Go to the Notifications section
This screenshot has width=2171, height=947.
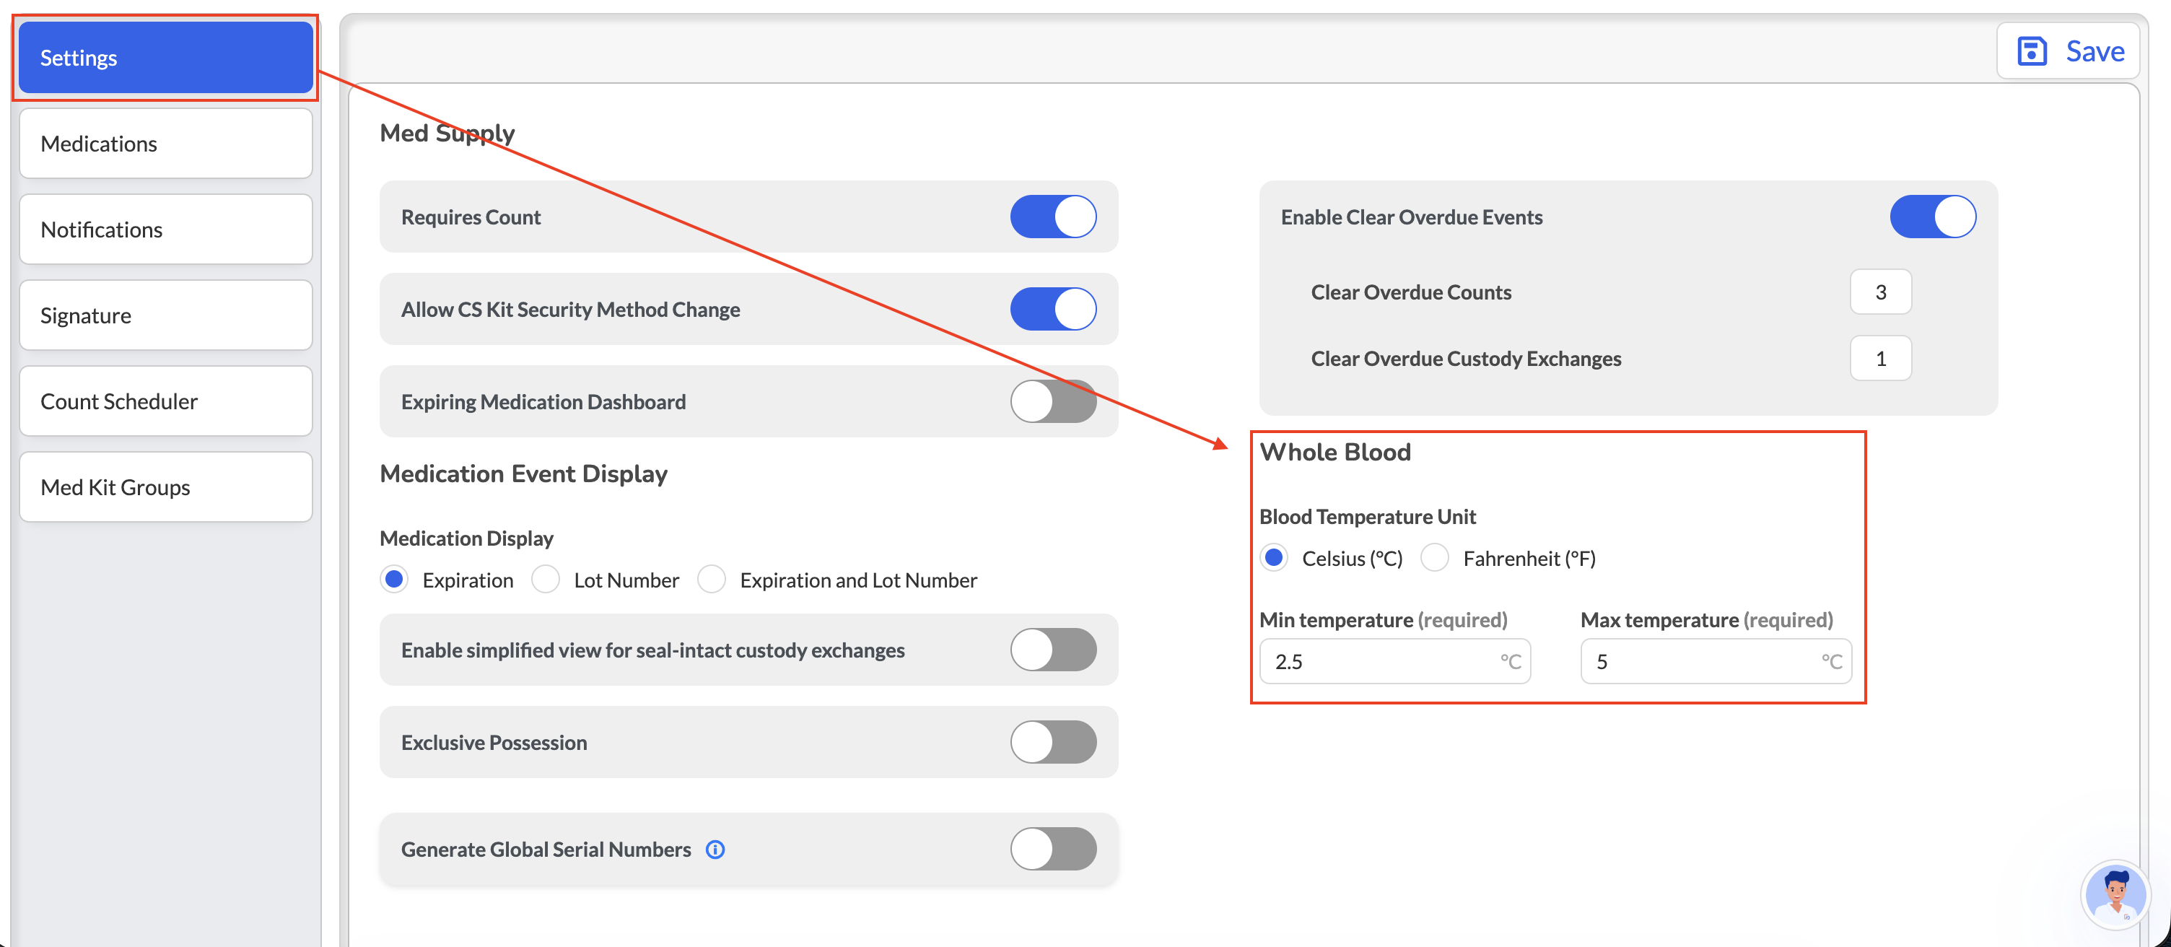[x=166, y=230]
